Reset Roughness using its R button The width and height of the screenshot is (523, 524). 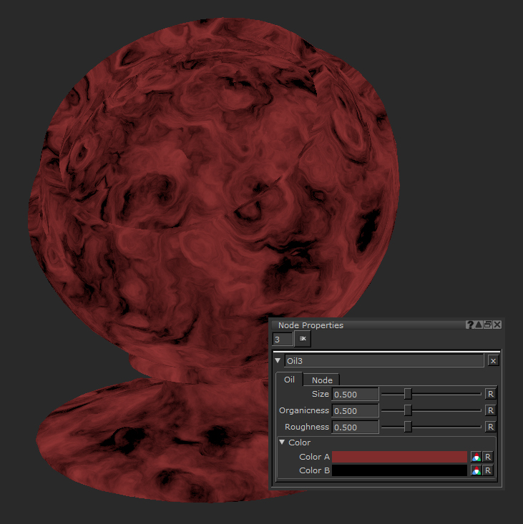490,427
